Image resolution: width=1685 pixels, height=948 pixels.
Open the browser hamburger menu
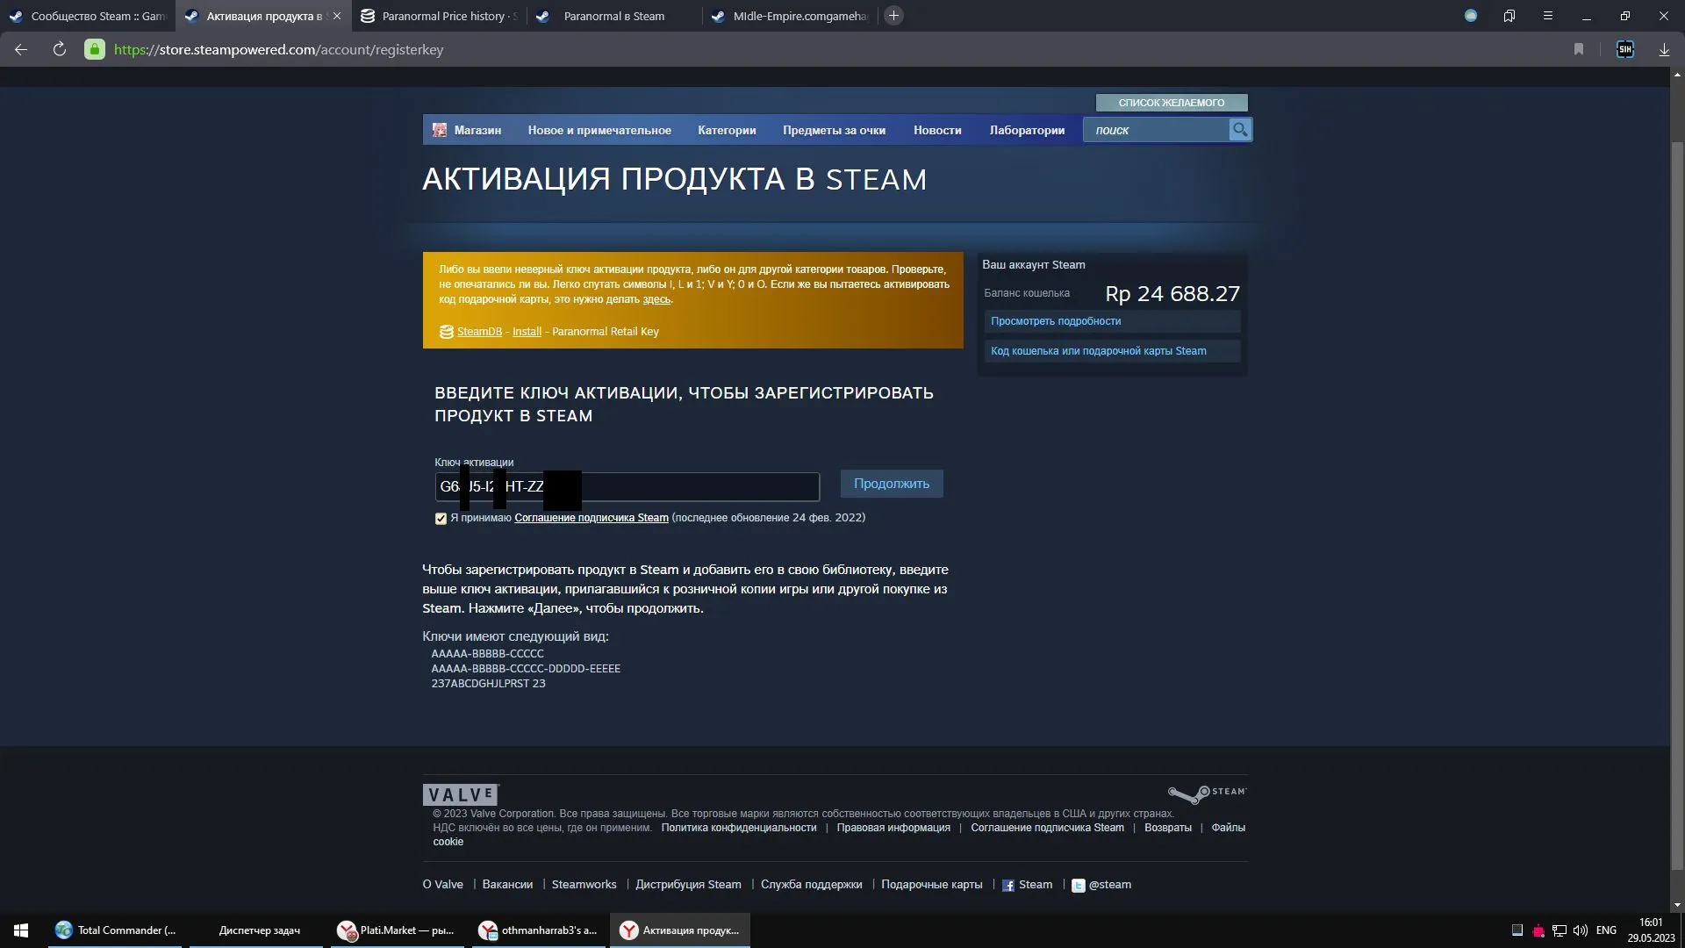(x=1548, y=16)
